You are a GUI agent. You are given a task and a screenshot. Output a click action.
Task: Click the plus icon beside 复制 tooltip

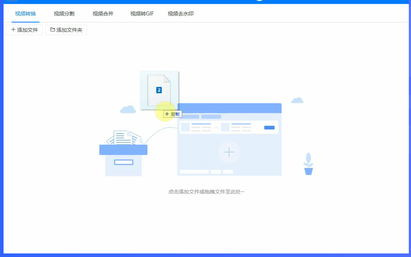[167, 114]
